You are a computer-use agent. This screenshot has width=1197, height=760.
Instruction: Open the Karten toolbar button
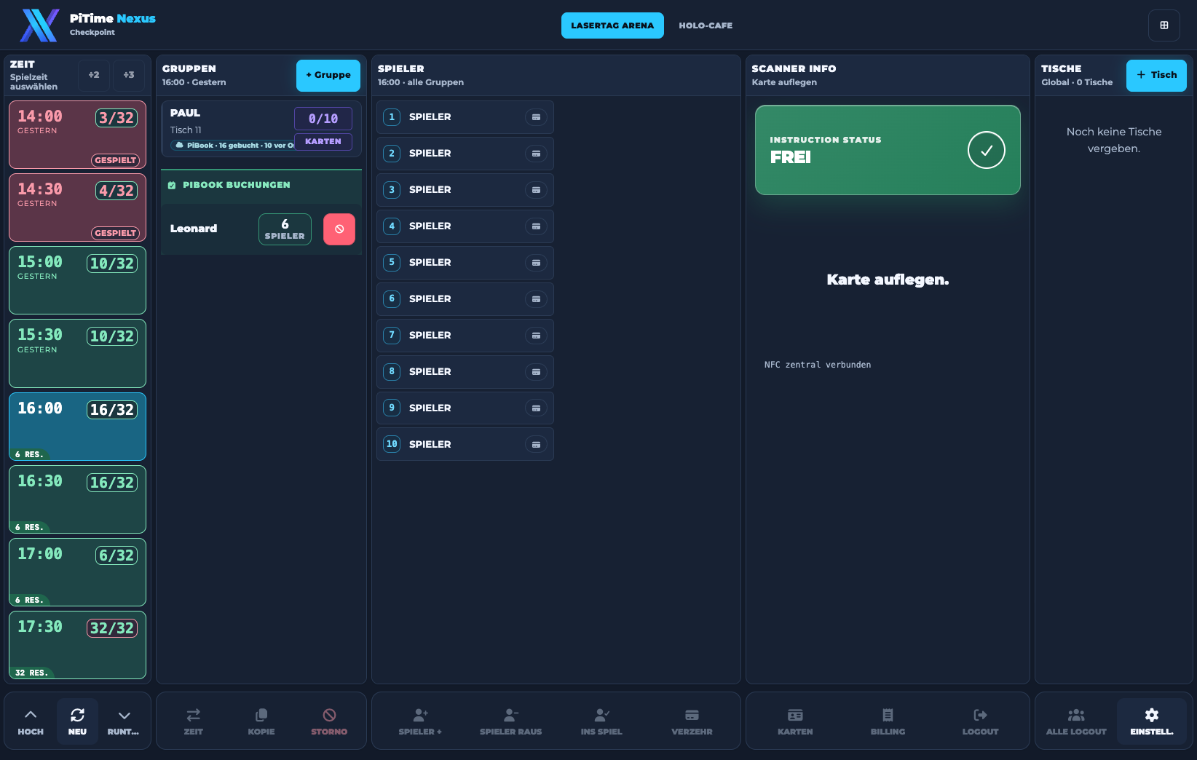795,721
